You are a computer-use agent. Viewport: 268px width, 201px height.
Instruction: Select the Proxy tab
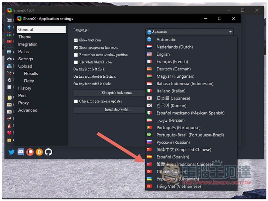(41, 103)
